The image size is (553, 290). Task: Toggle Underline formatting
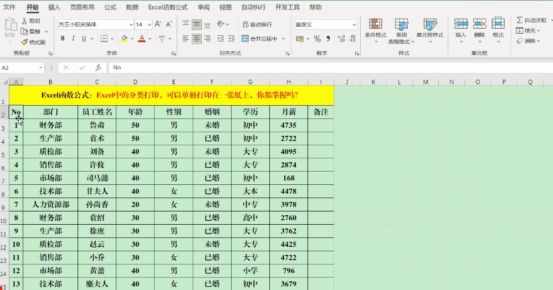(84, 38)
